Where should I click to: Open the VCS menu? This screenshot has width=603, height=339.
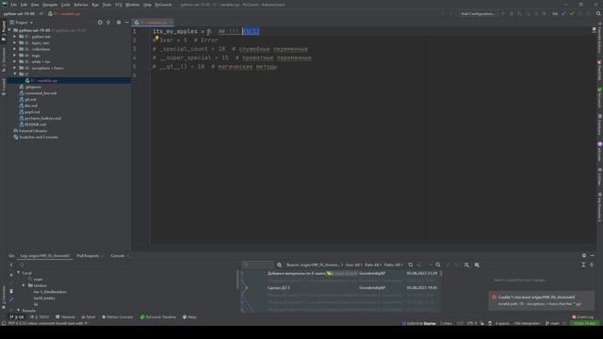coord(119,5)
